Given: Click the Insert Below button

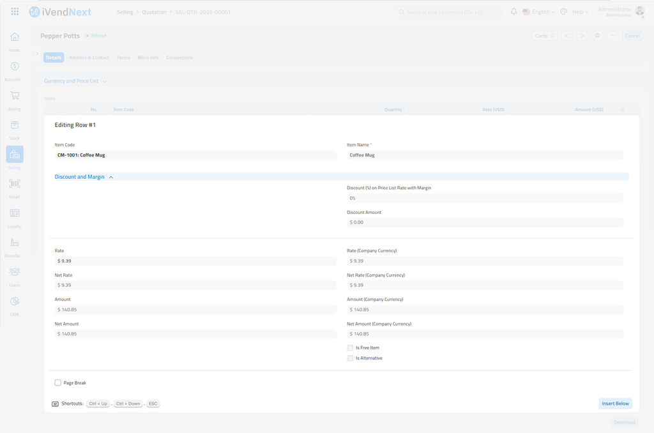Looking at the screenshot, I should 615,404.
